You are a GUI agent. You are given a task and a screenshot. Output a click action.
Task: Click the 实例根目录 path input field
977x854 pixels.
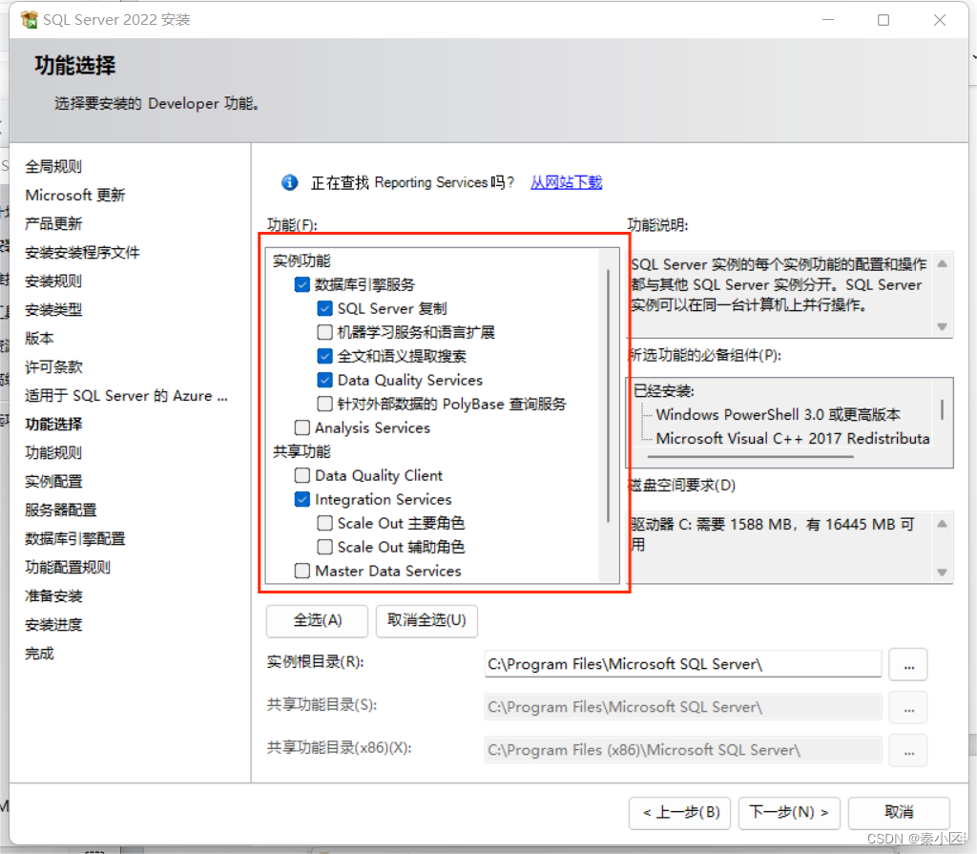683,664
